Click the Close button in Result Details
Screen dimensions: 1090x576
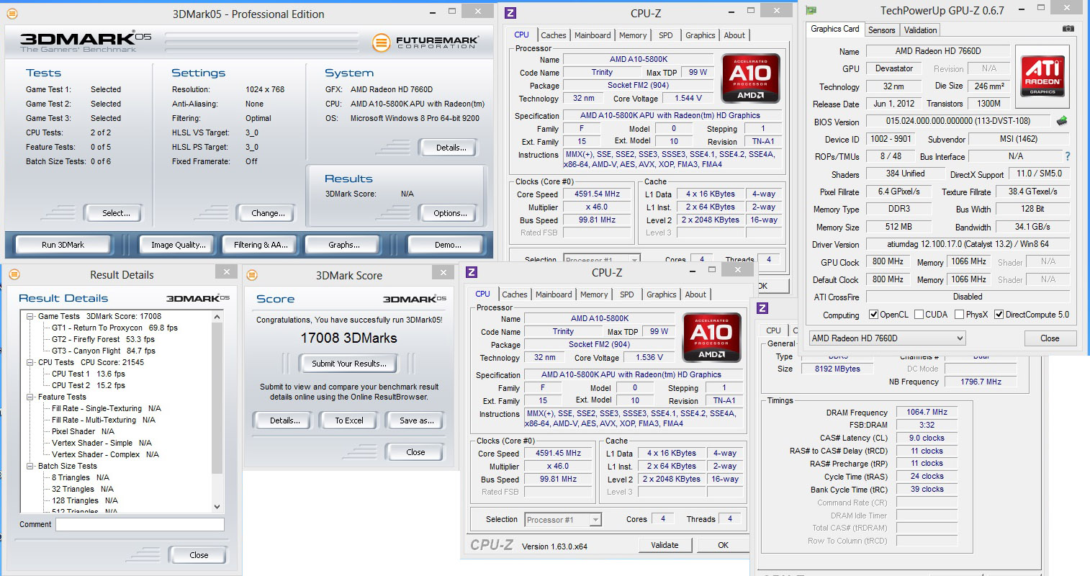tap(199, 555)
